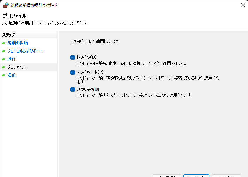Click green bullet beside 規則の種類 step
The width and height of the screenshot is (248, 177).
(3, 43)
